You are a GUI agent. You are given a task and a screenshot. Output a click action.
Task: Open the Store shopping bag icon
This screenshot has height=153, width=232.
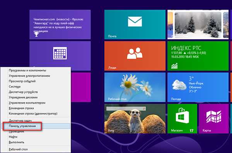(182, 116)
